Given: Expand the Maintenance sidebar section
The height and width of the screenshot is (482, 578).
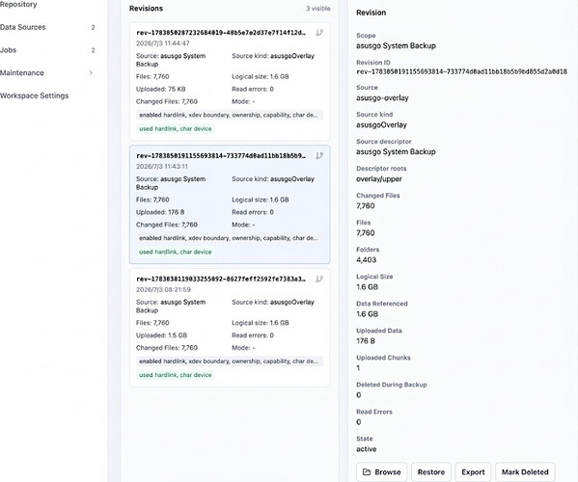Looking at the screenshot, I should coord(91,73).
